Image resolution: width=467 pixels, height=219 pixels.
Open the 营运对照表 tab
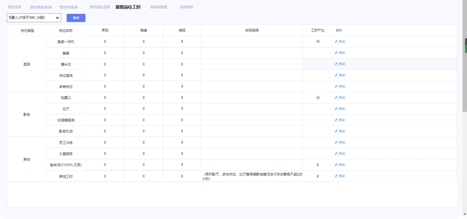[x=69, y=7]
